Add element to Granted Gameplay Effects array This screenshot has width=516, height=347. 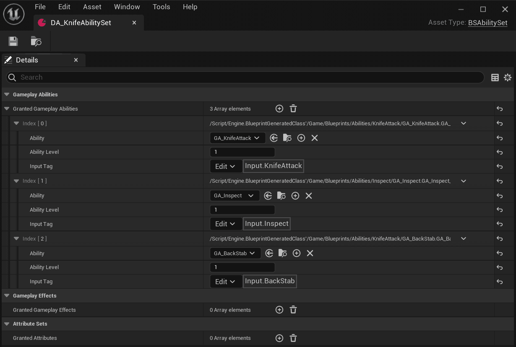[279, 310]
